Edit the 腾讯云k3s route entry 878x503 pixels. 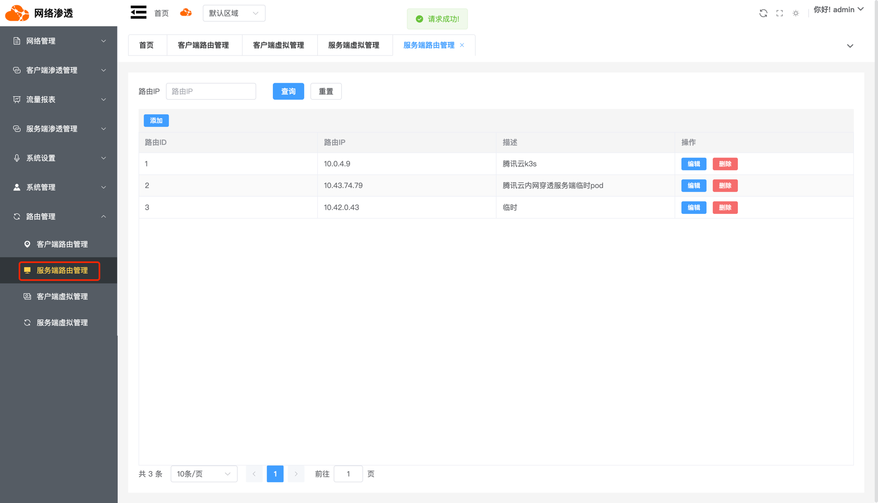coord(694,164)
